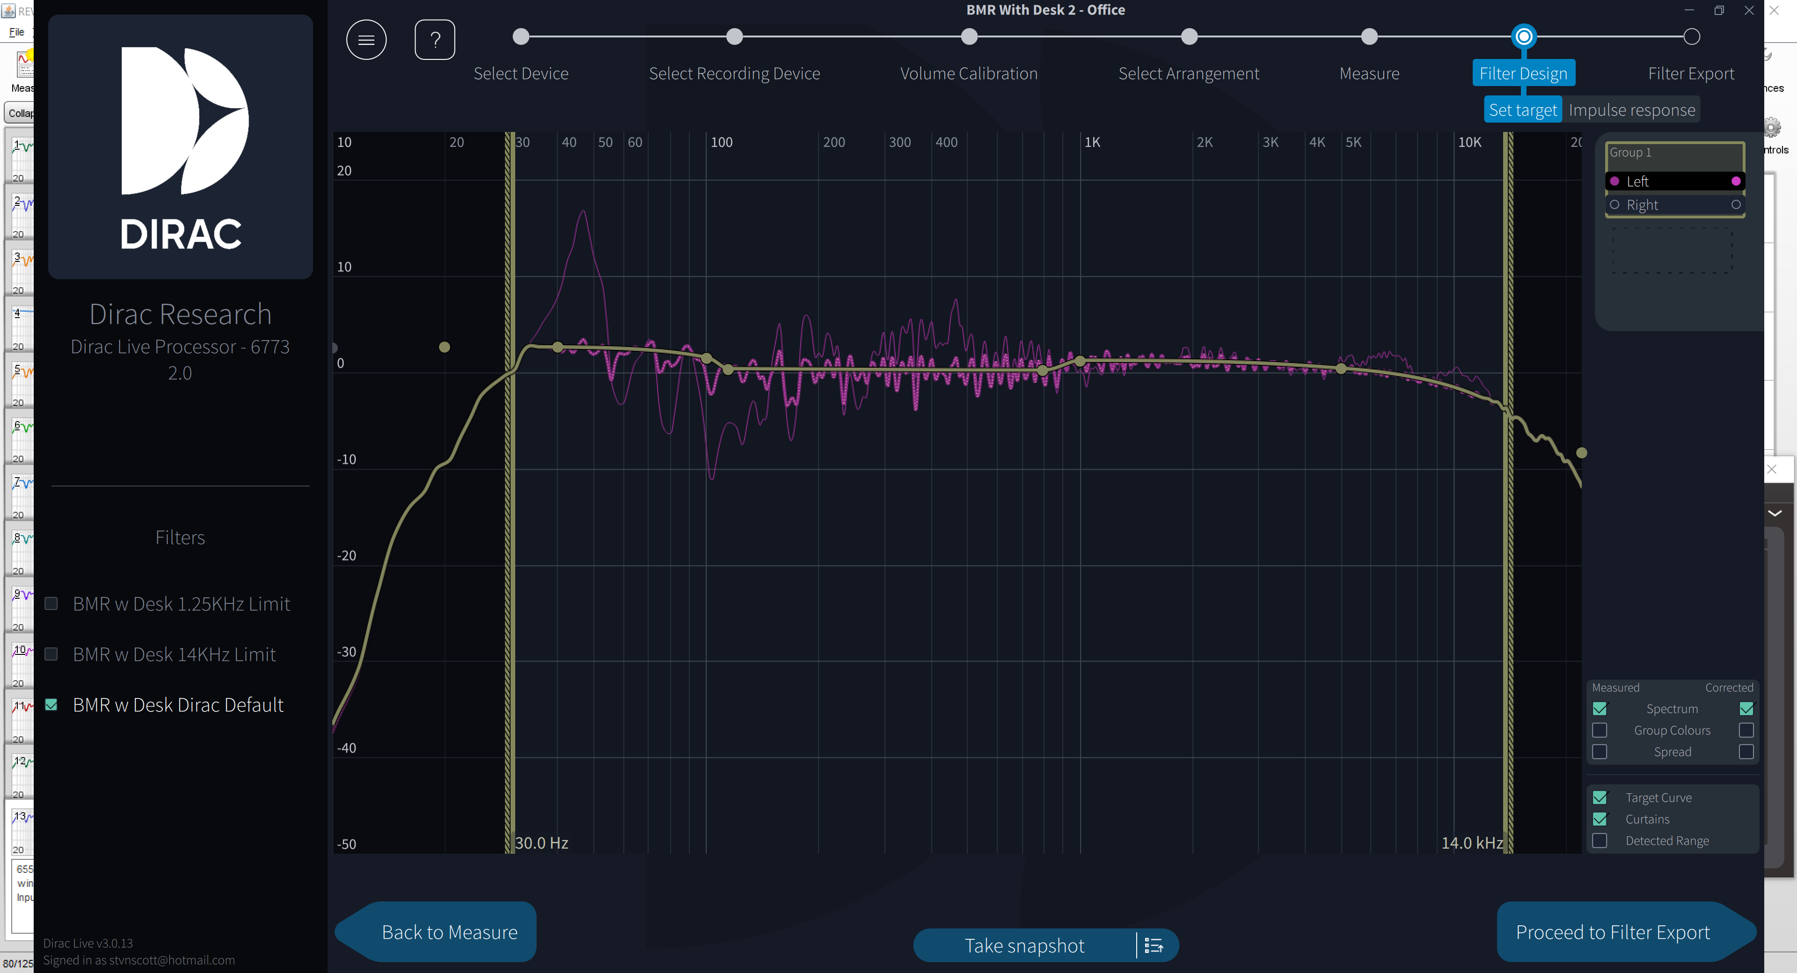The height and width of the screenshot is (973, 1797).
Task: Open the snapshot list icon
Action: 1154,946
